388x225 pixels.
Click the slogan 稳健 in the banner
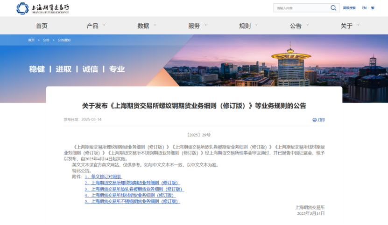[x=37, y=69]
